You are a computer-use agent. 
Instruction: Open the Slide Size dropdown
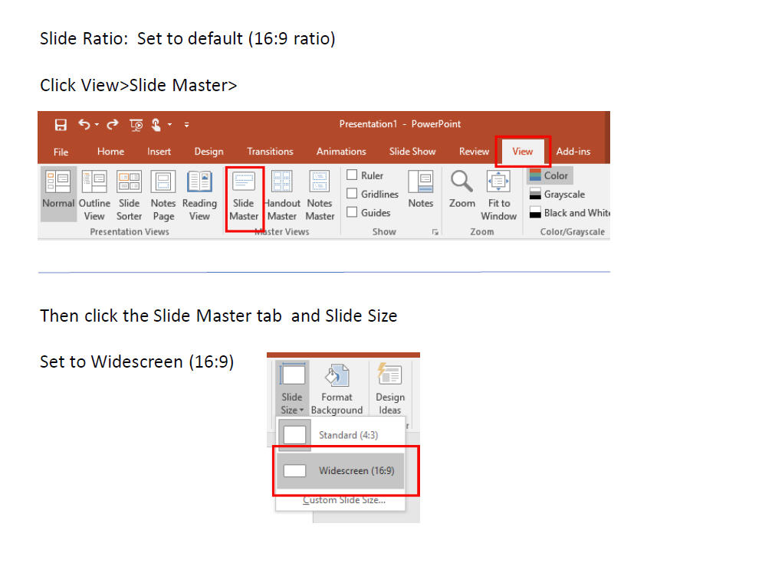(x=292, y=389)
